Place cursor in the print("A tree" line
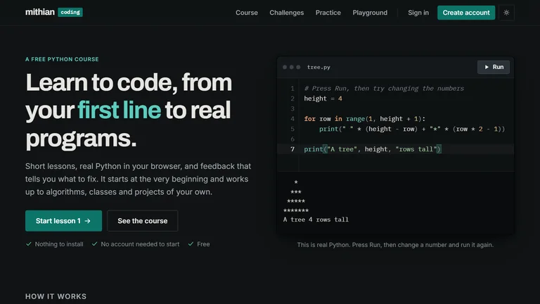Screen dimensions: 540x304 [373, 149]
